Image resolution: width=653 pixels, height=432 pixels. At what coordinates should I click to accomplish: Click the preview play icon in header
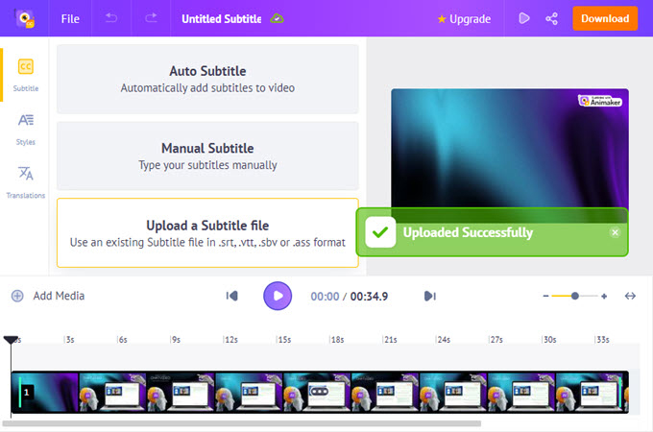pyautogui.click(x=524, y=18)
